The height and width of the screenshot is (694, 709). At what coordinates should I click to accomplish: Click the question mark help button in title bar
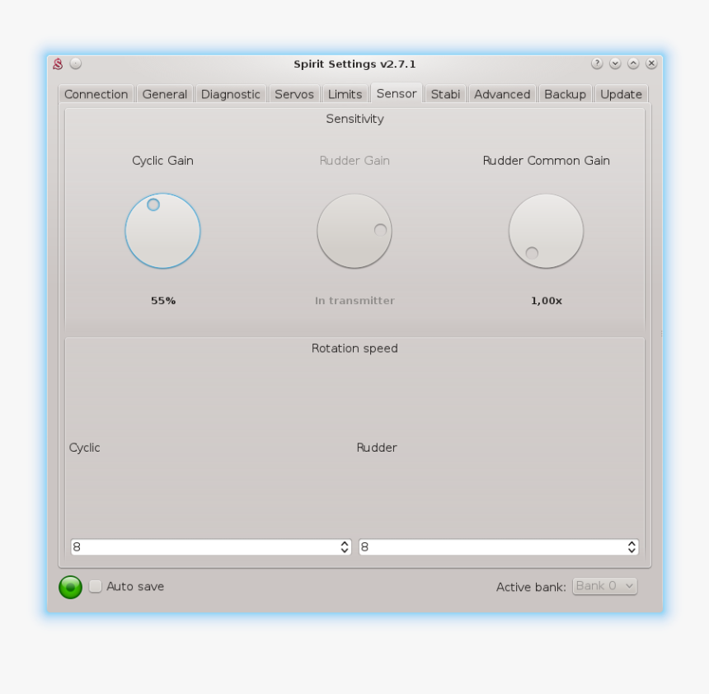click(x=597, y=63)
